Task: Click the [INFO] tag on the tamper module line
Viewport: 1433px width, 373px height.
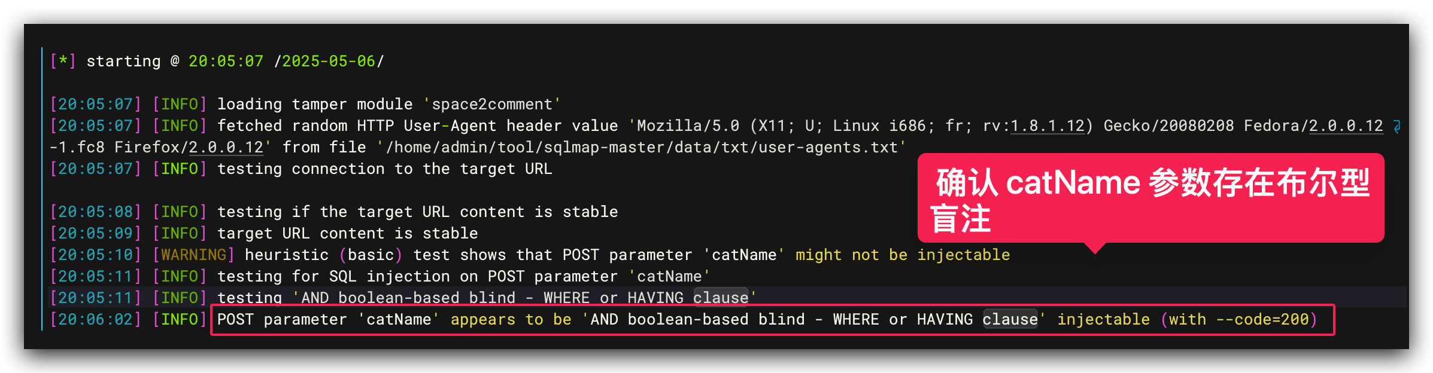Action: pyautogui.click(x=180, y=105)
